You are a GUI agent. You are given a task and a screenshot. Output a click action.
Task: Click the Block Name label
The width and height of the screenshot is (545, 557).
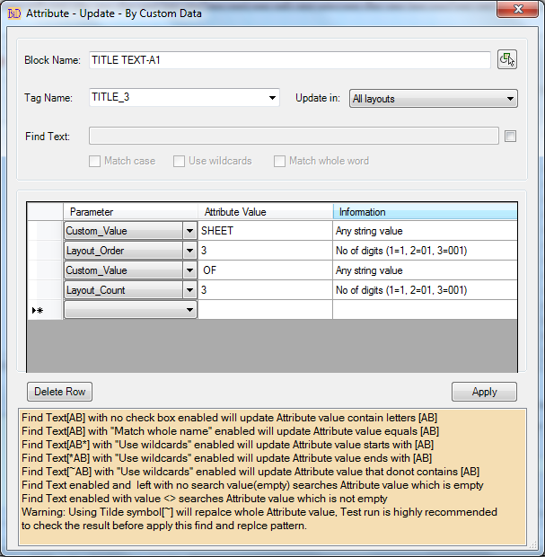(x=52, y=60)
